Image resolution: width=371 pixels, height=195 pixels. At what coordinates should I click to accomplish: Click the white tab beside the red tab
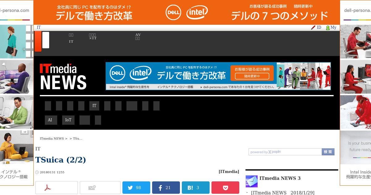46,40
